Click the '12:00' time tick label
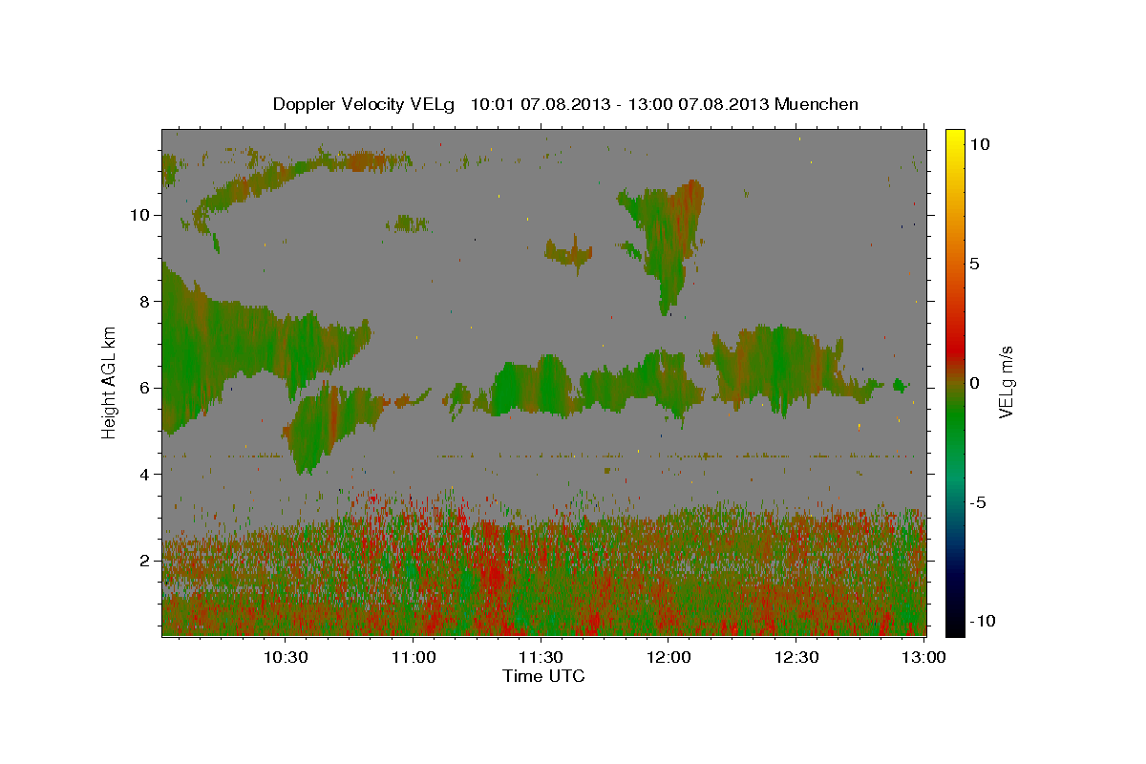 (669, 657)
